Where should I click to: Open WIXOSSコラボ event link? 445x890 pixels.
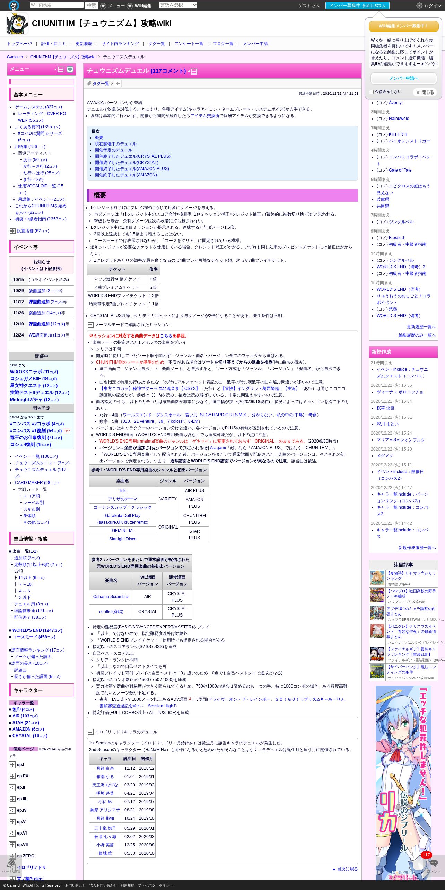pos(34,372)
